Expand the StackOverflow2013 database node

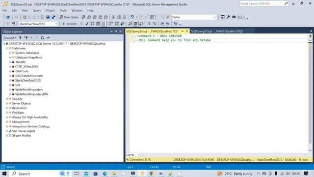pyautogui.click(x=10, y=80)
